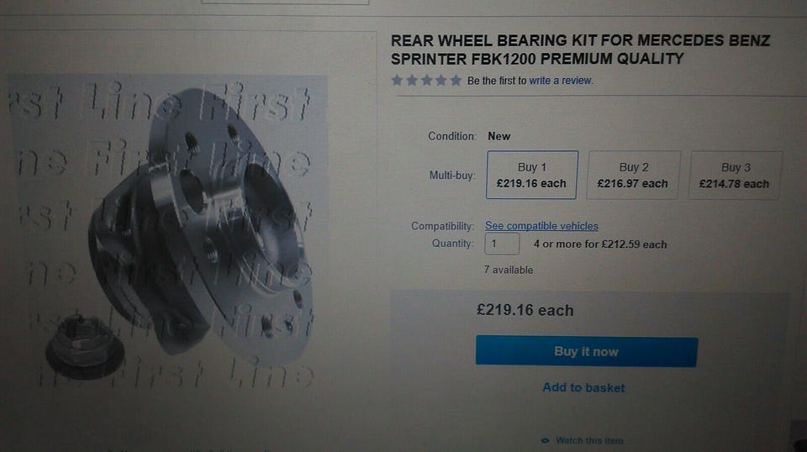
Task: Open the wheel bearing product image
Action: click(x=168, y=231)
